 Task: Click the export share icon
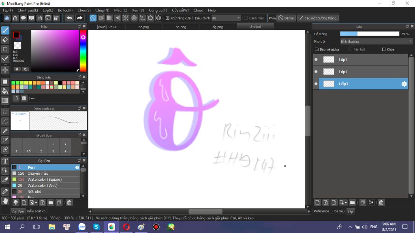pyautogui.click(x=15, y=18)
